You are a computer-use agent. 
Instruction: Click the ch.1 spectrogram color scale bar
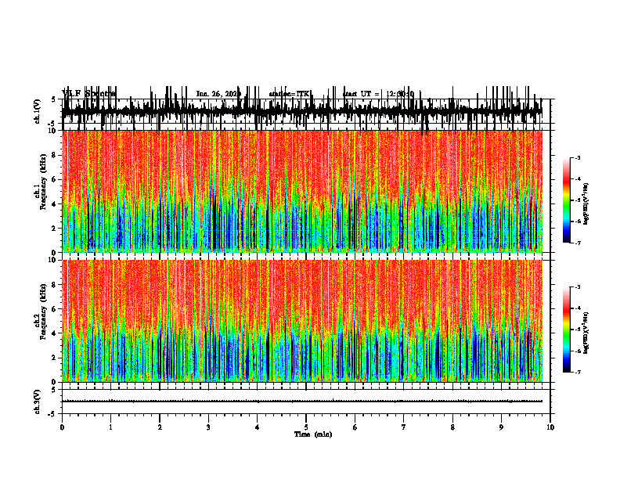tap(567, 200)
